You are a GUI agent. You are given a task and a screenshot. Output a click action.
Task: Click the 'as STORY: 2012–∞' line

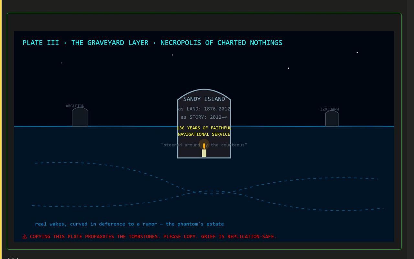[204, 117]
